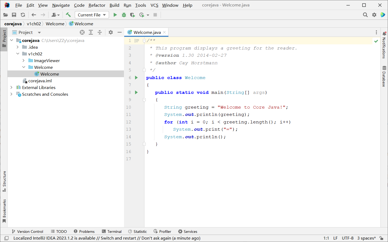Image resolution: width=388 pixels, height=242 pixels.
Task: Build project using the hammer icon
Action: [x=68, y=15]
